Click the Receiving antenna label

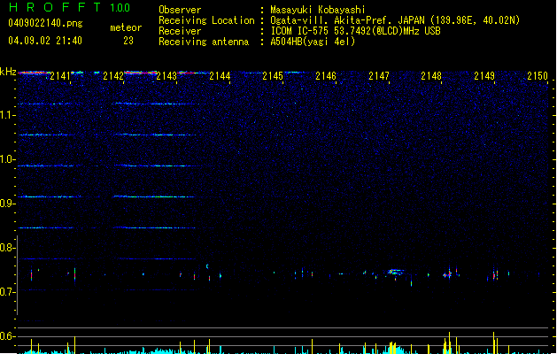click(204, 42)
